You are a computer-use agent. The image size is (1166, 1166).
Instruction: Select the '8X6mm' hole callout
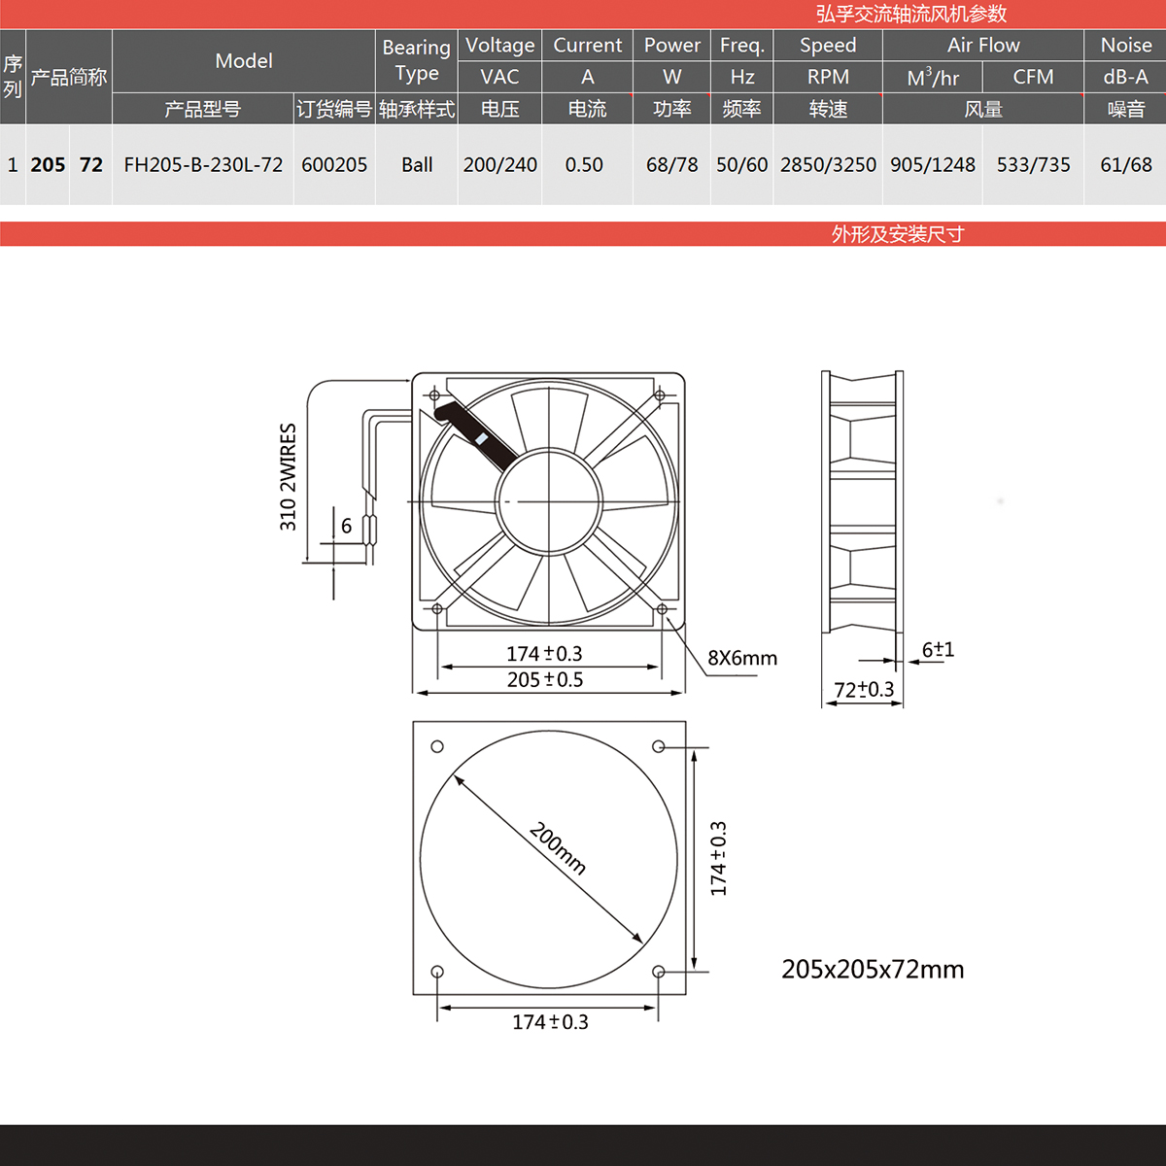tap(742, 658)
